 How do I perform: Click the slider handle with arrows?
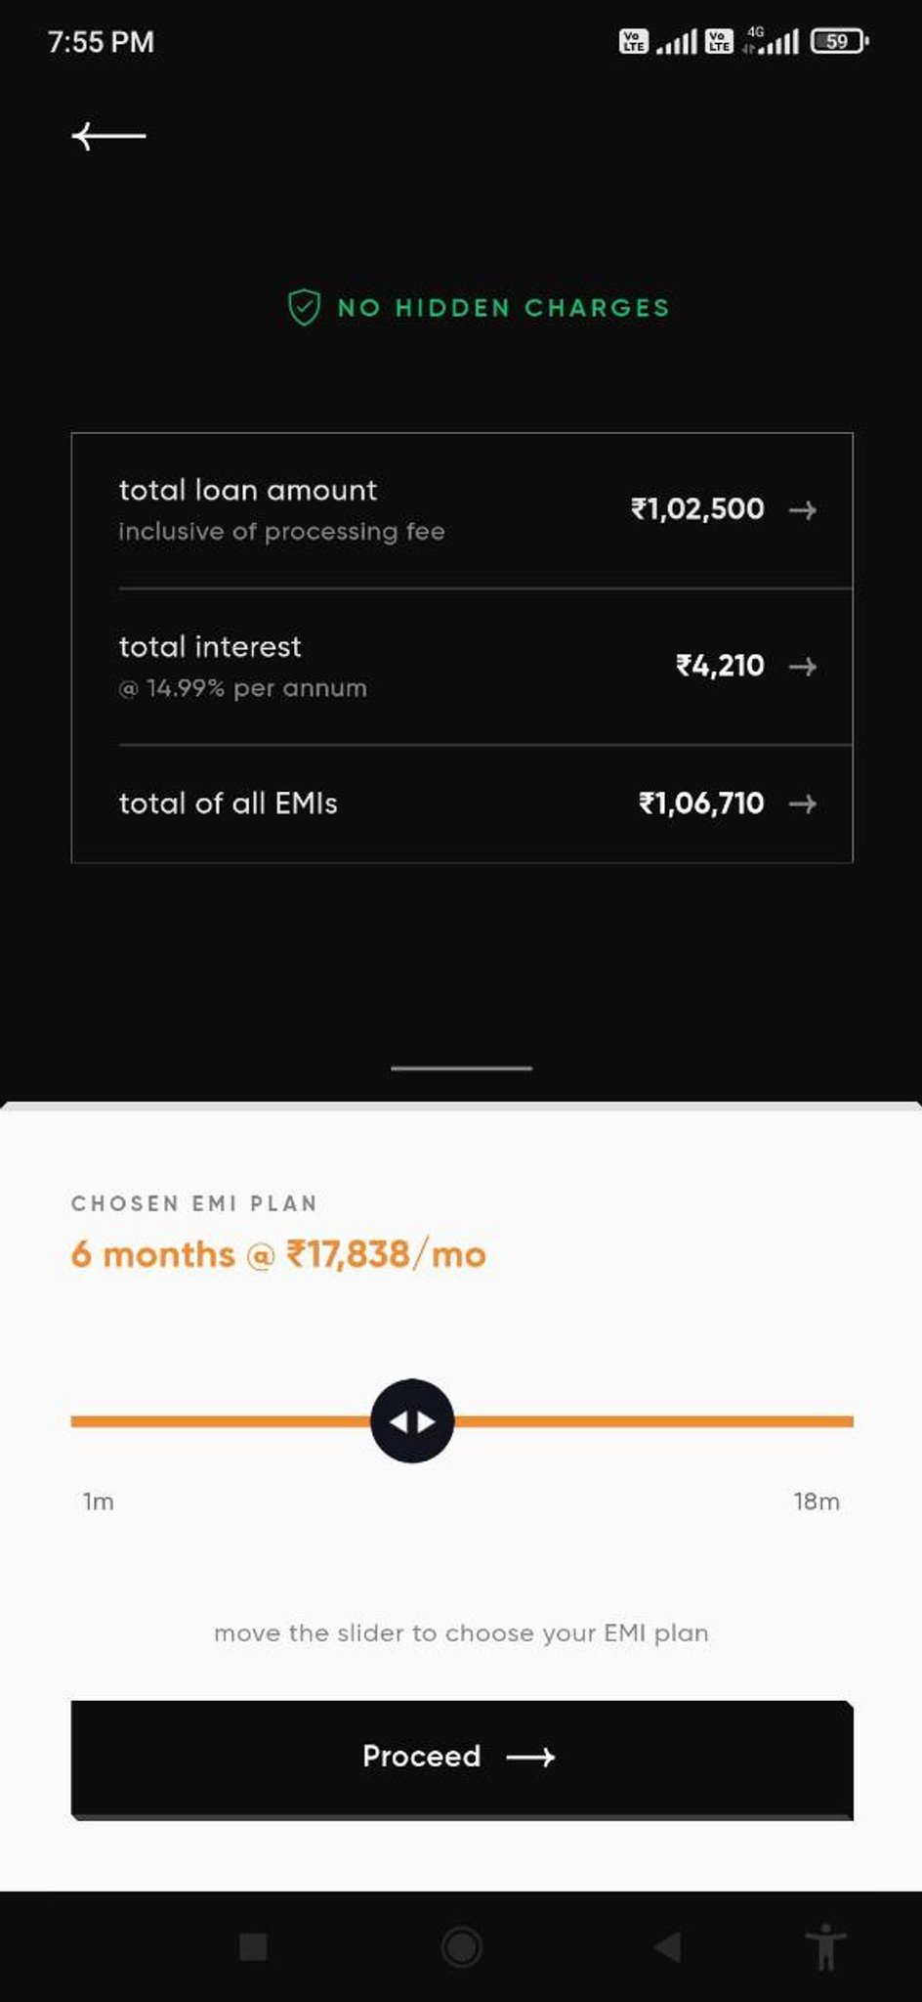pos(412,1420)
